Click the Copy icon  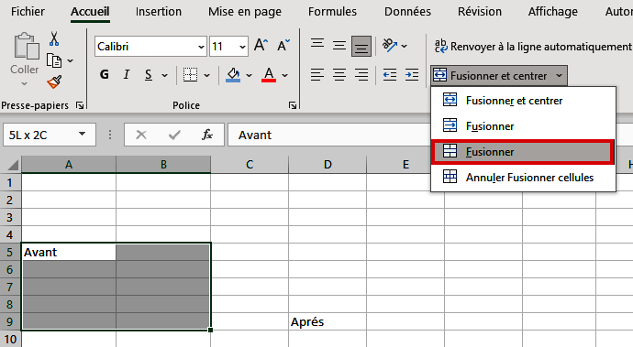tap(54, 60)
